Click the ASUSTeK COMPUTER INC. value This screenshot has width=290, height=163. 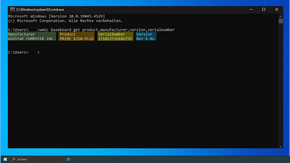[32, 39]
